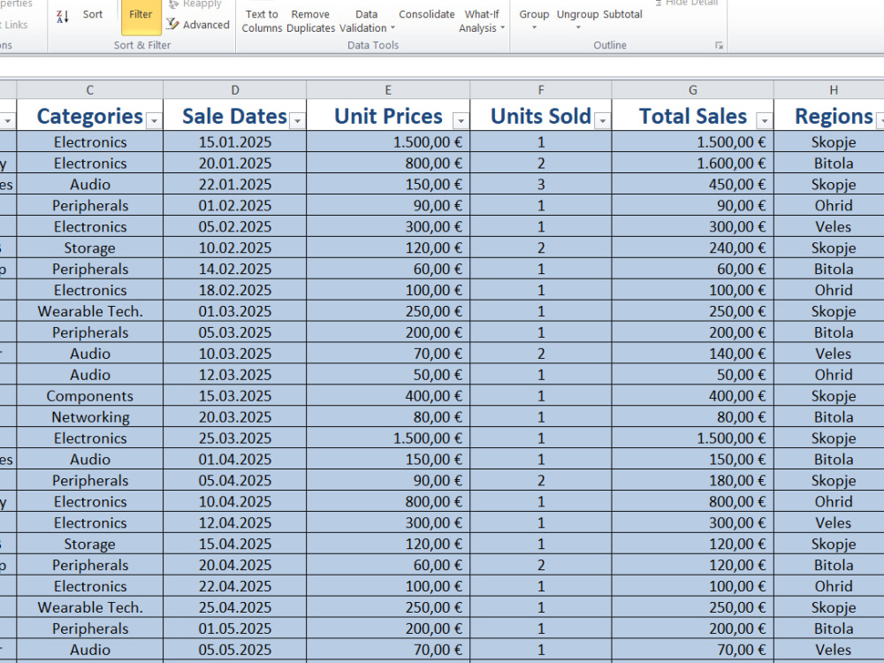Select the Total Sales cell 1.600,00 €
This screenshot has height=663, width=884.
(x=693, y=163)
